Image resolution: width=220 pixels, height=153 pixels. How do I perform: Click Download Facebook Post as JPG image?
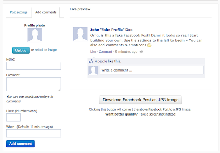pos(141,100)
